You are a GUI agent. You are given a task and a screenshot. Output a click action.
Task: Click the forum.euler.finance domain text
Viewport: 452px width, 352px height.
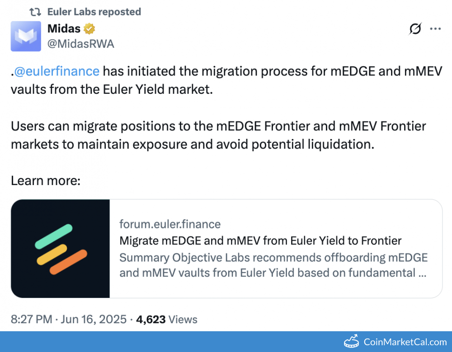click(x=170, y=224)
